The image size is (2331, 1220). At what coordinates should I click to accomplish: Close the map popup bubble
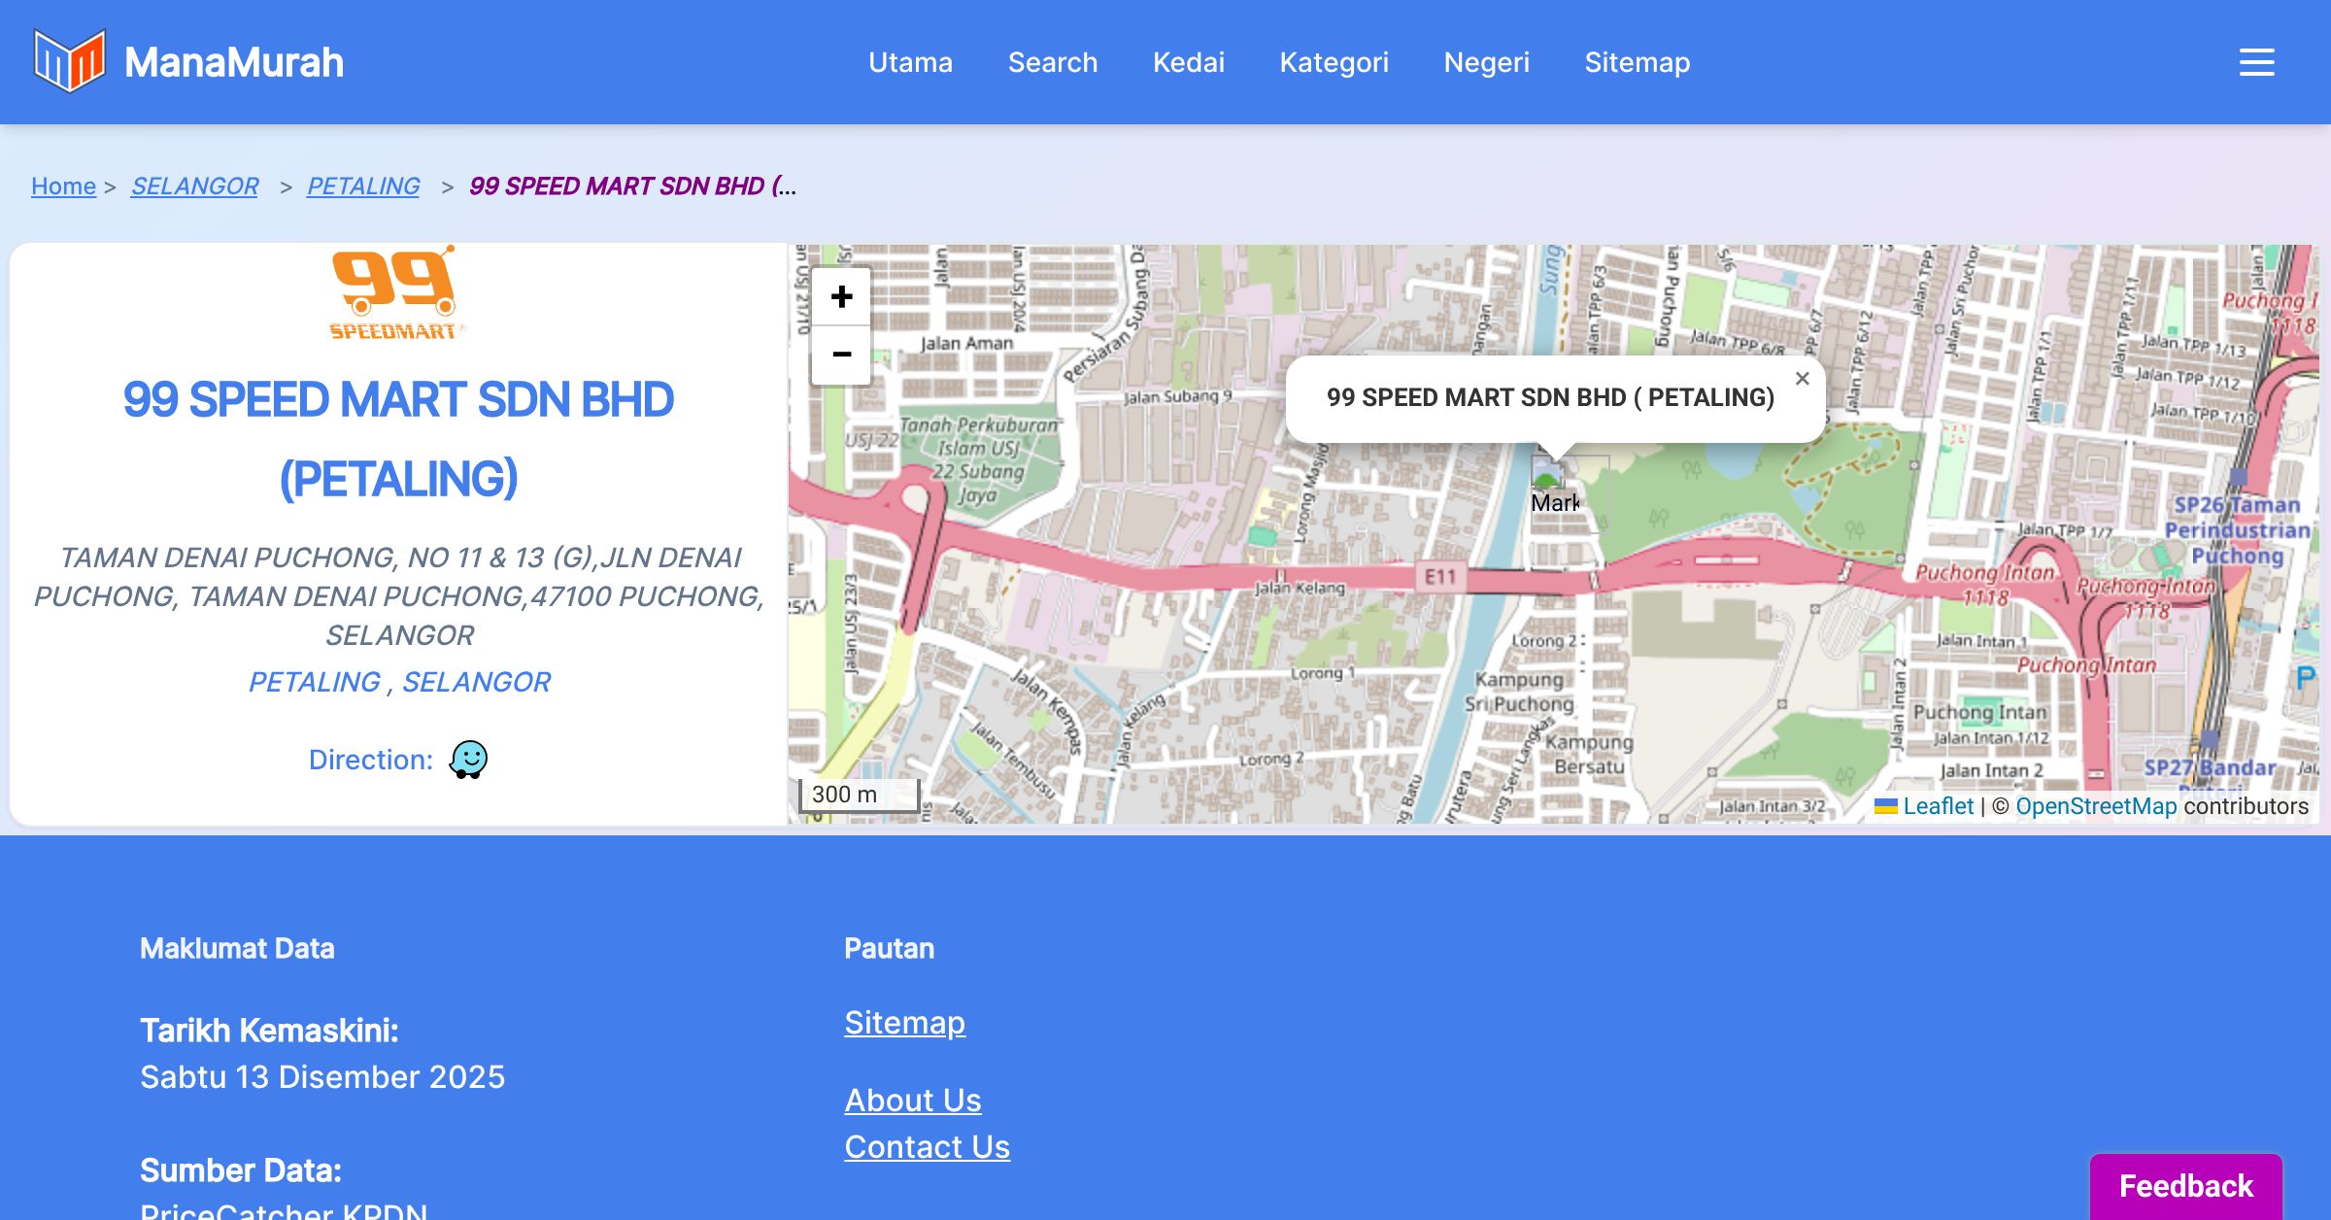click(1802, 379)
